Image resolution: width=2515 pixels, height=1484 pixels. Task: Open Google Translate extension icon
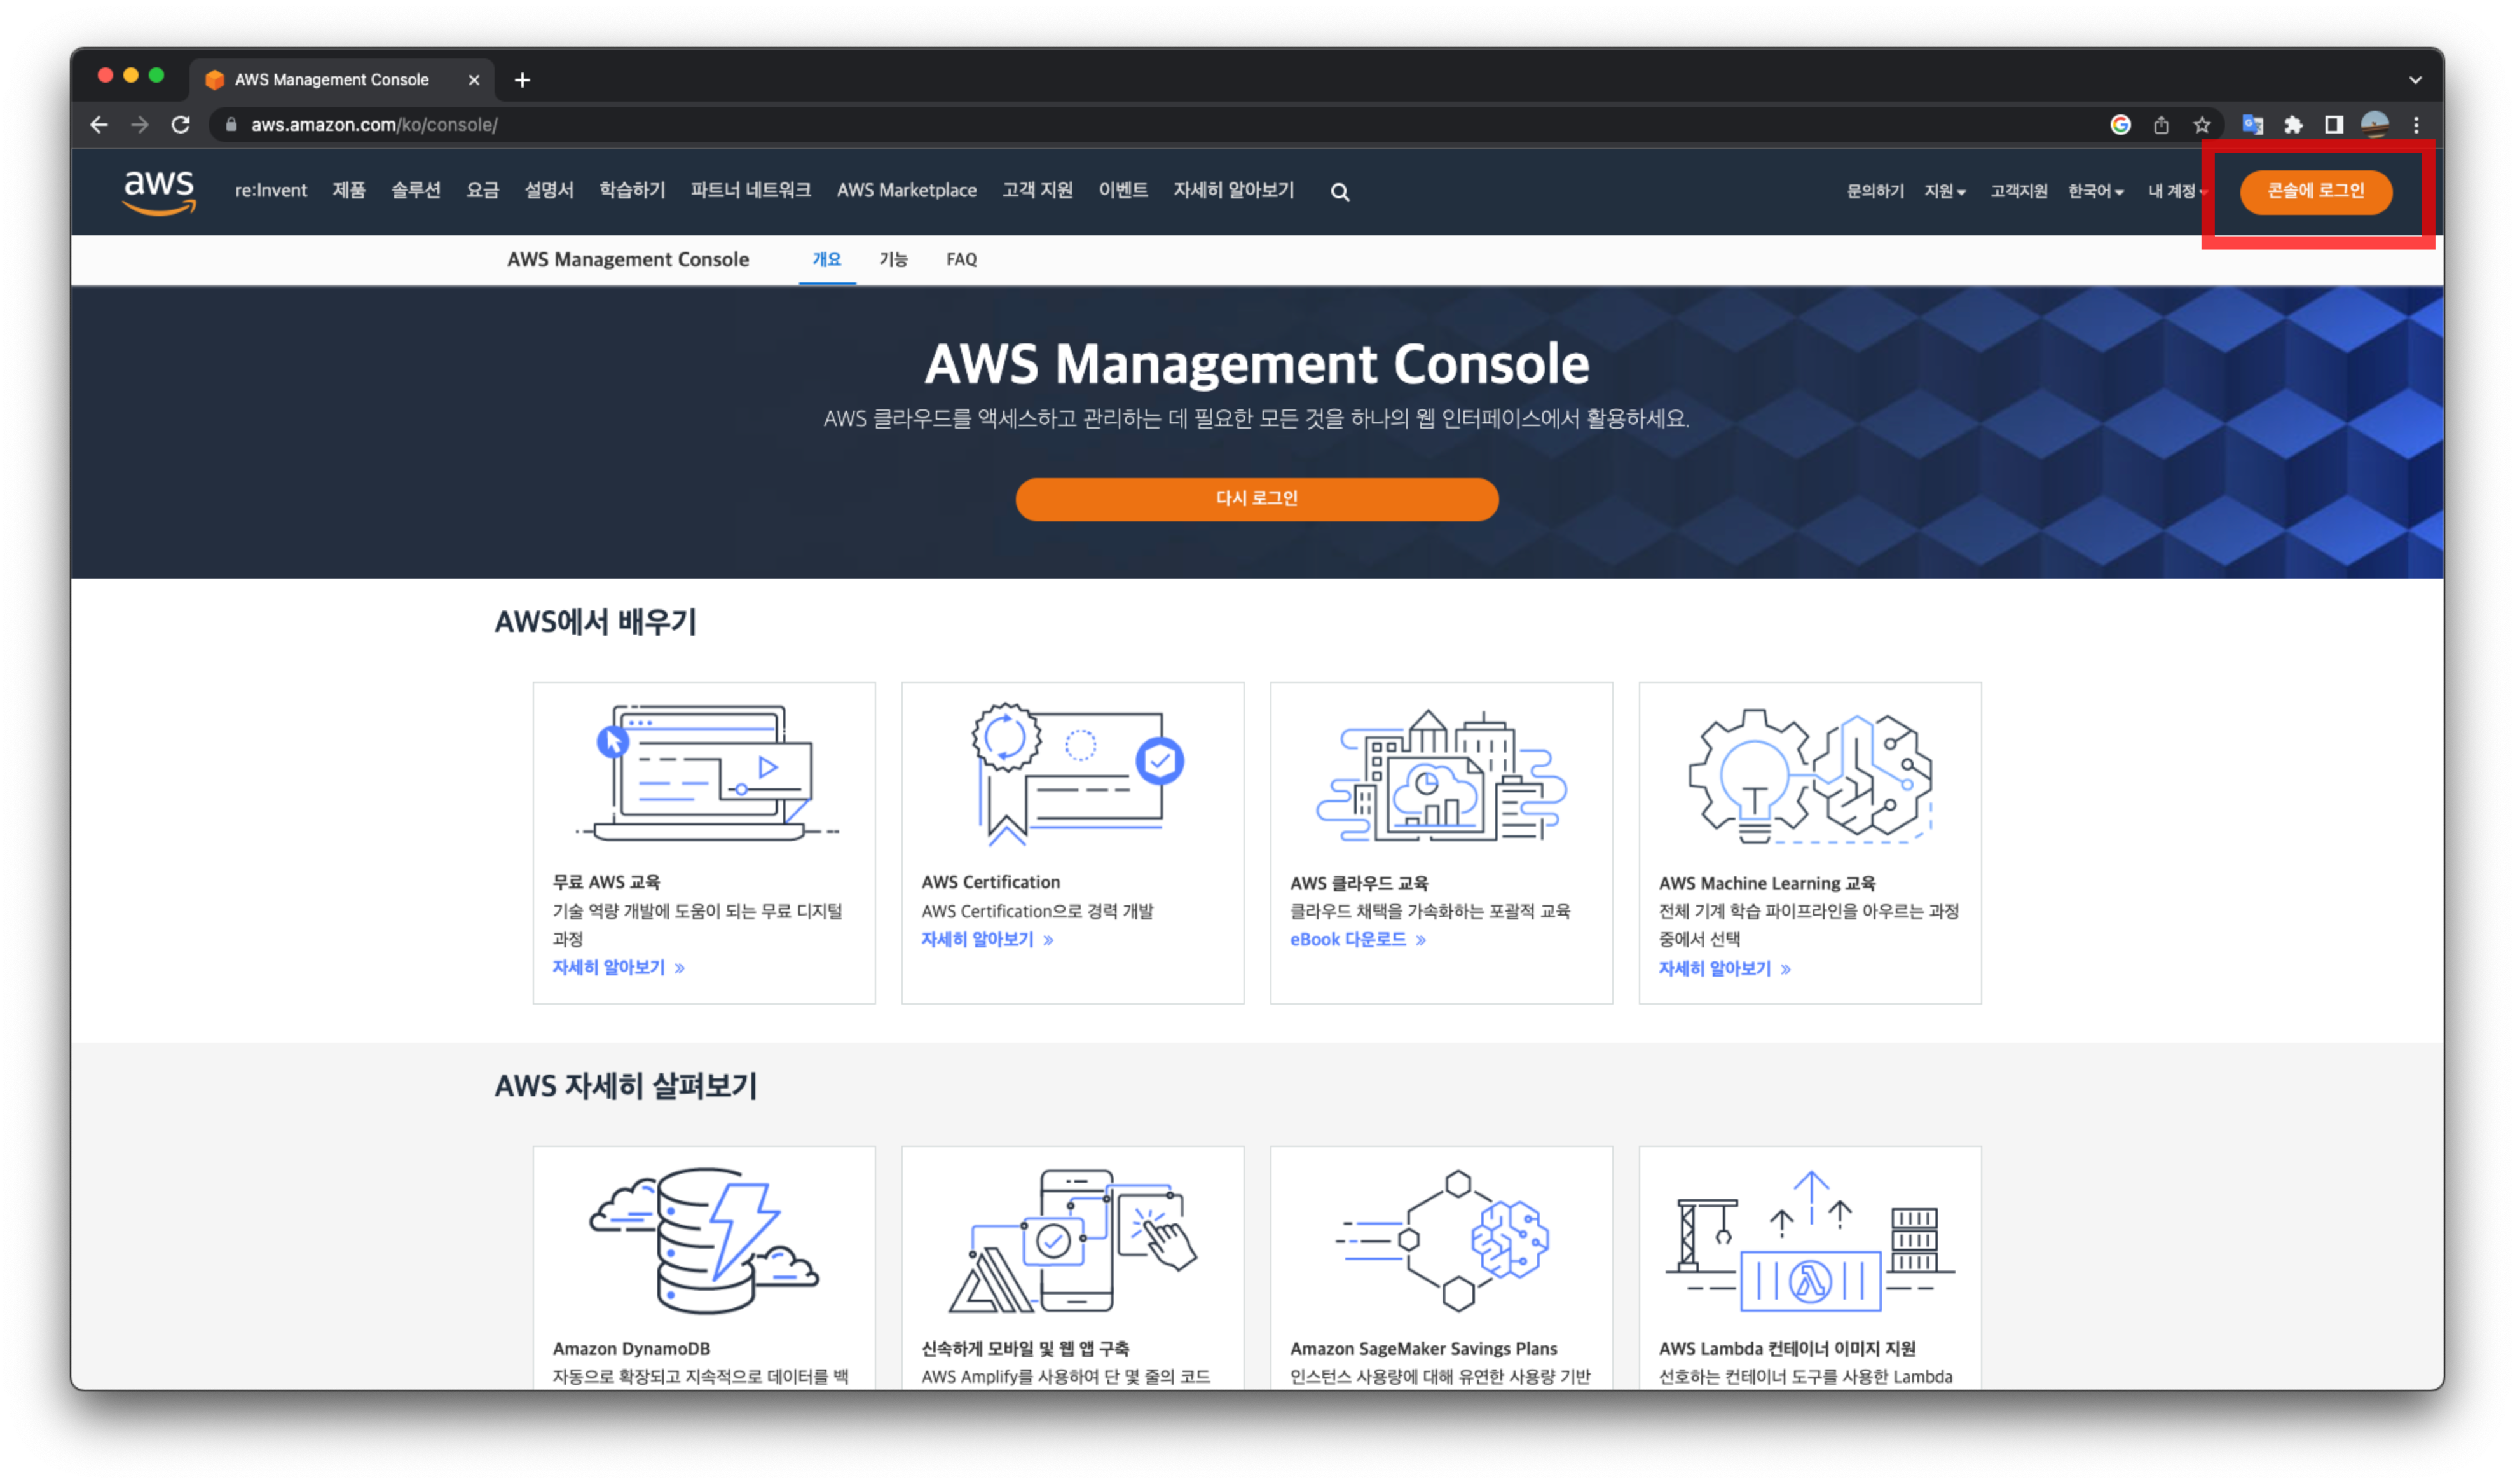click(x=2252, y=125)
